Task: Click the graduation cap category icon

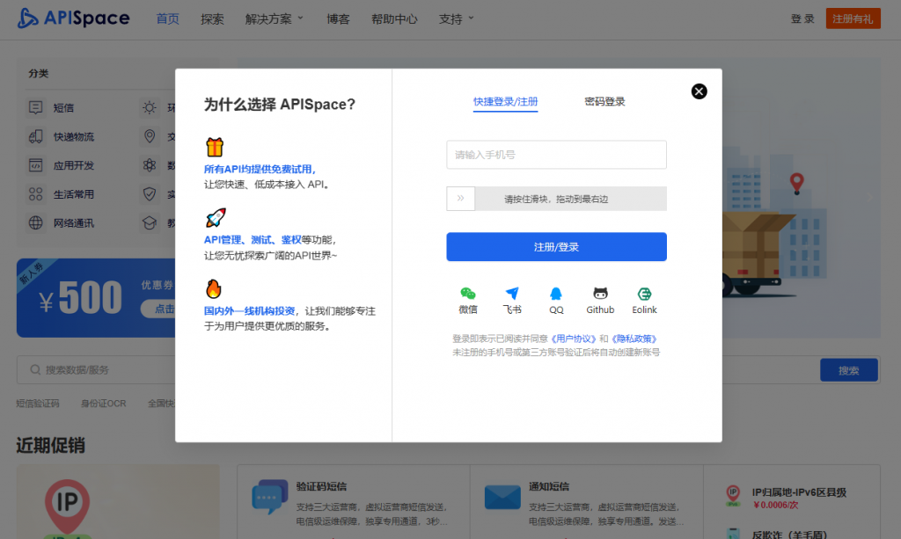Action: [150, 222]
